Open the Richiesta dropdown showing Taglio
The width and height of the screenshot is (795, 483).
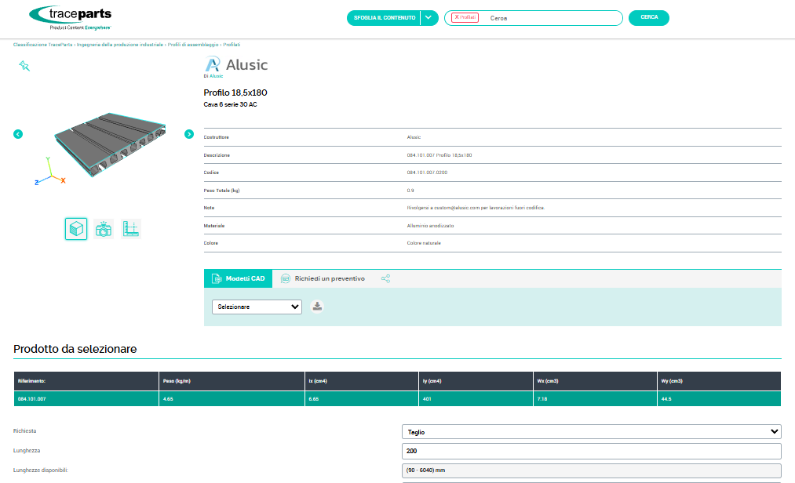(x=592, y=432)
